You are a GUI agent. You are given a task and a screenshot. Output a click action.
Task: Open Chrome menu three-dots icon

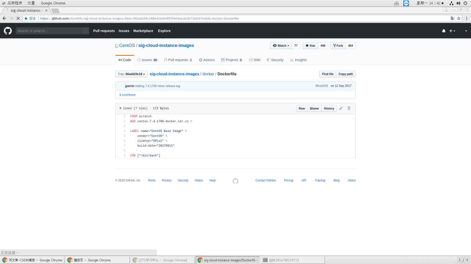[x=467, y=18]
